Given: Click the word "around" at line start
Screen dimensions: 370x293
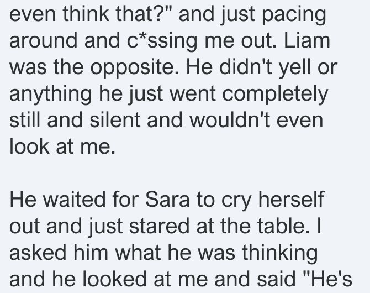Looking at the screenshot, I should (44, 41).
